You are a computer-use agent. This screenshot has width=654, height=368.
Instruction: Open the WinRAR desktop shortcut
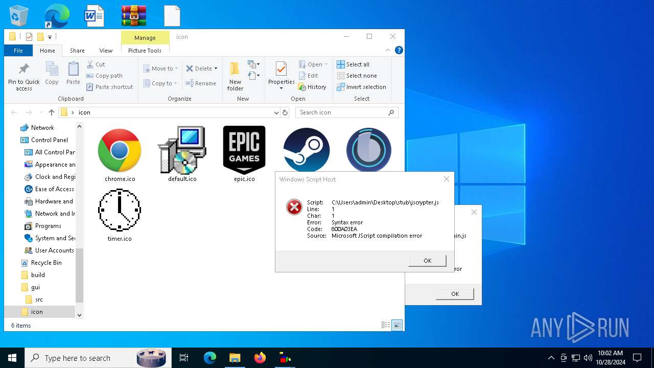(134, 16)
